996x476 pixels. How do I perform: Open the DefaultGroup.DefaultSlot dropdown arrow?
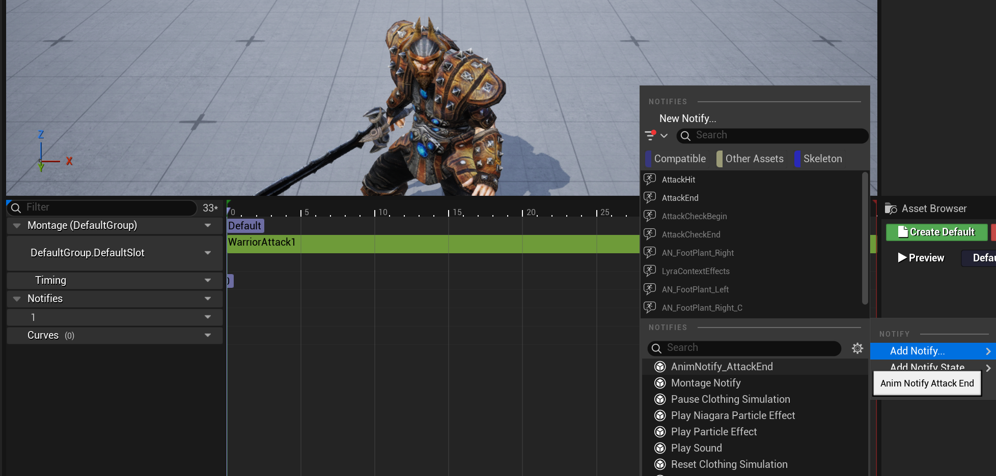coord(208,253)
